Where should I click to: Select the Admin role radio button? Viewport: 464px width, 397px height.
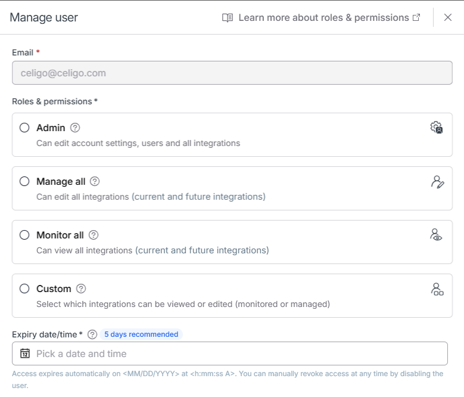[24, 128]
